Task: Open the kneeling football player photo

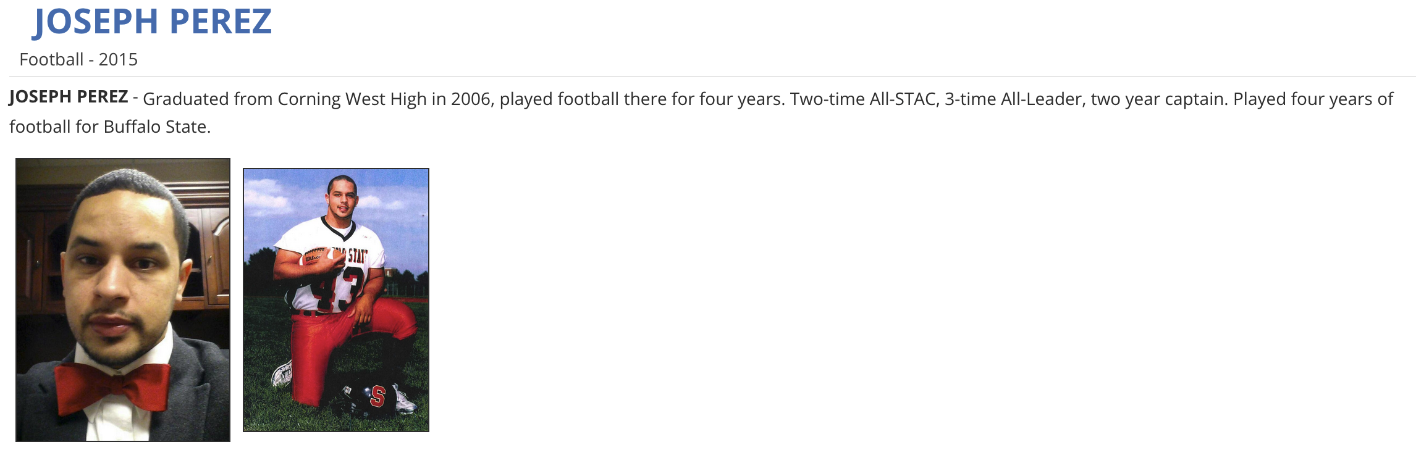Action: point(335,299)
